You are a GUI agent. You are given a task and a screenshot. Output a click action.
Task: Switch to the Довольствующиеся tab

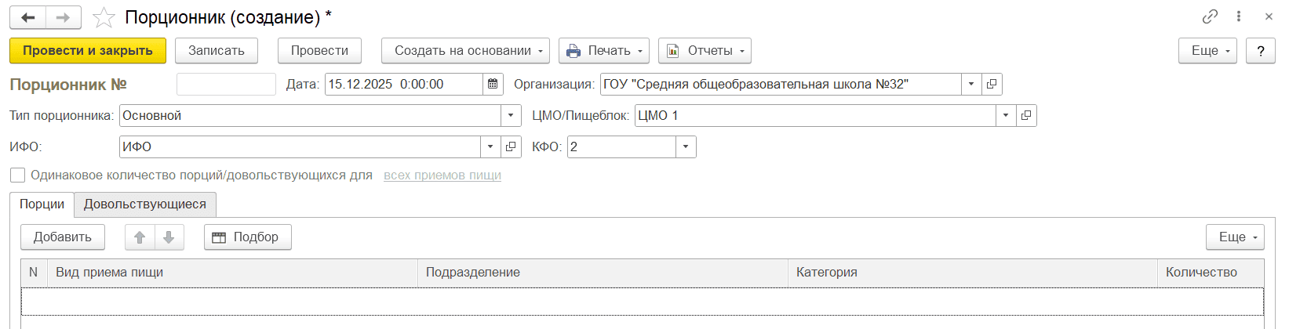(x=145, y=204)
